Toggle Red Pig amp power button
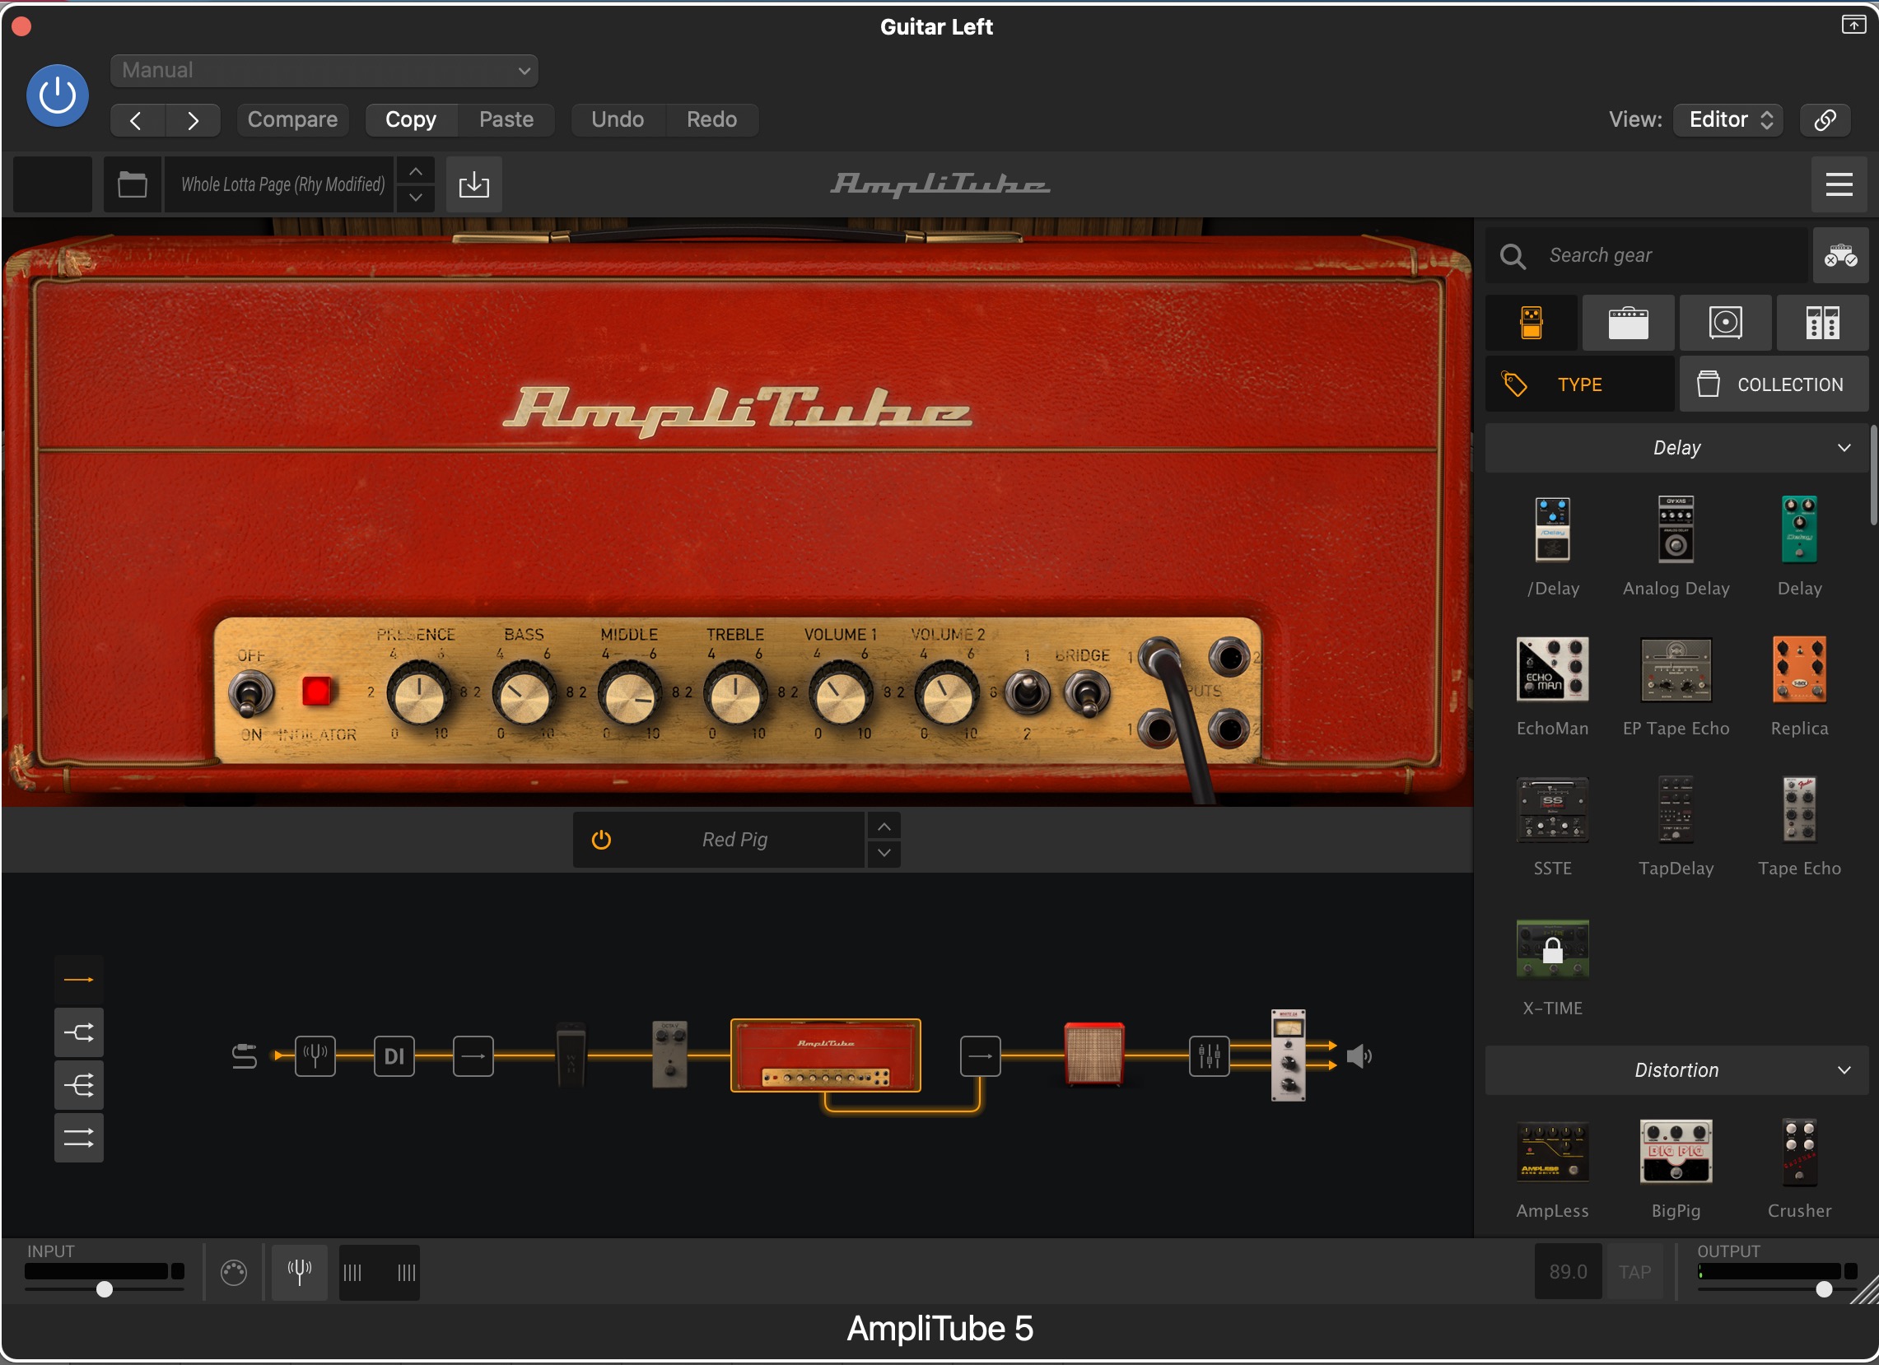Image resolution: width=1879 pixels, height=1365 pixels. (601, 840)
